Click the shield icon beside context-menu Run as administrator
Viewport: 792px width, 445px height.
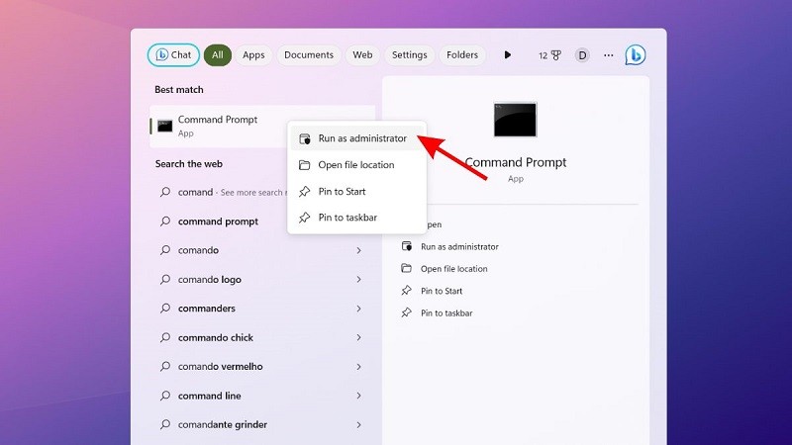click(305, 138)
